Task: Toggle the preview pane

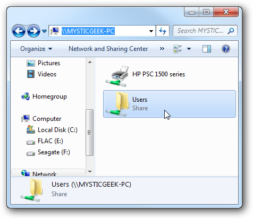Action: (207, 49)
